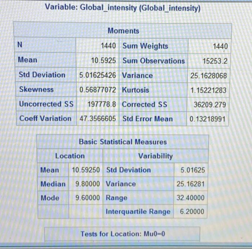Image resolution: width=252 pixels, height=249 pixels.
Task: Select the Mode value 9.60000
Action: pyautogui.click(x=87, y=198)
